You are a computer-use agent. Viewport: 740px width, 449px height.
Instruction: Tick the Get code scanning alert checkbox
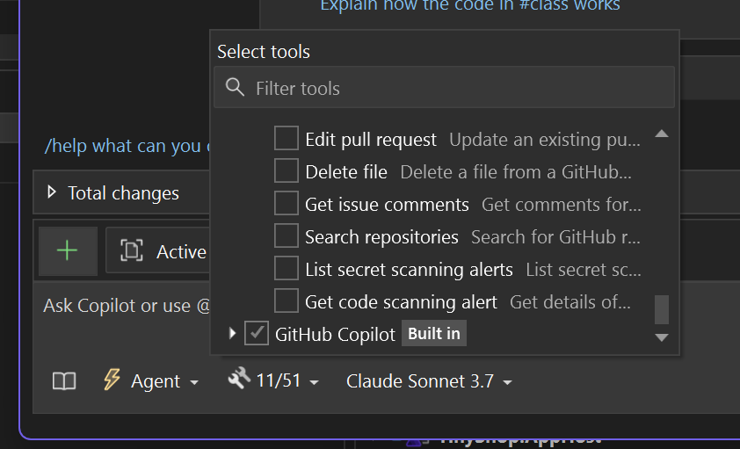[287, 301]
